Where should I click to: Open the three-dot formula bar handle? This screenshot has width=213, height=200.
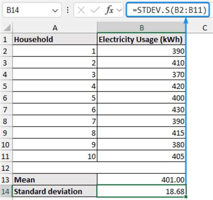coord(68,10)
